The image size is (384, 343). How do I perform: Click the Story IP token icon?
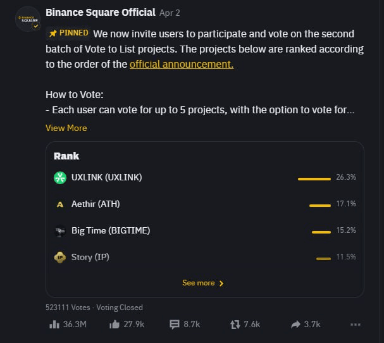point(60,258)
